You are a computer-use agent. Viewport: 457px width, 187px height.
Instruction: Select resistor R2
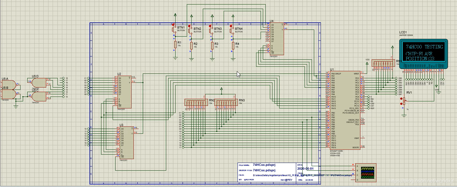[191, 46]
